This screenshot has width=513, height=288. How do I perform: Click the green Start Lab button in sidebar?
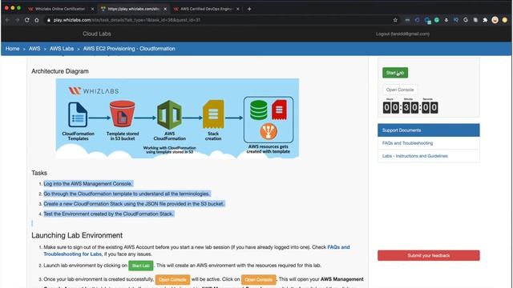pyautogui.click(x=395, y=73)
